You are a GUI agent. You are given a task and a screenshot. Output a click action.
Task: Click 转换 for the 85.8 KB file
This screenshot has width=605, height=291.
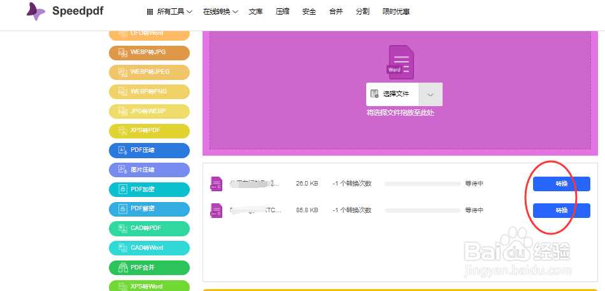coord(562,210)
